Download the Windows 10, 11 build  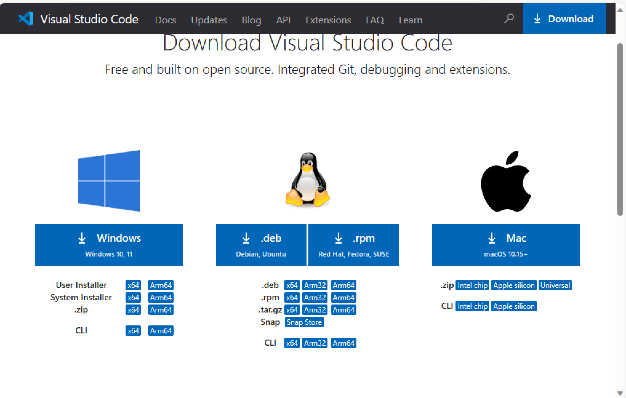[109, 245]
